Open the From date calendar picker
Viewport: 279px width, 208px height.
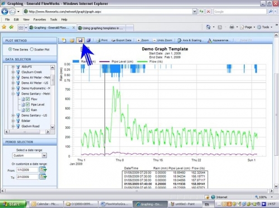[x=43, y=170]
